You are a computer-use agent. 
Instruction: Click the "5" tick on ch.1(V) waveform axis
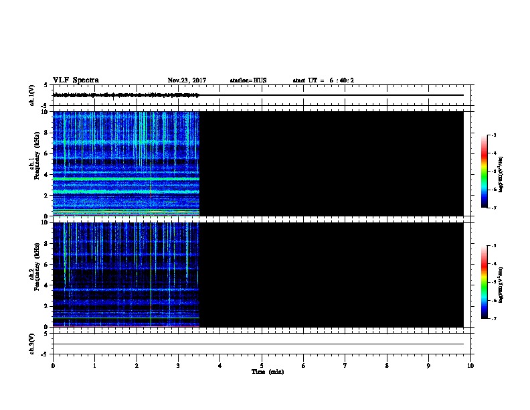(x=46, y=85)
